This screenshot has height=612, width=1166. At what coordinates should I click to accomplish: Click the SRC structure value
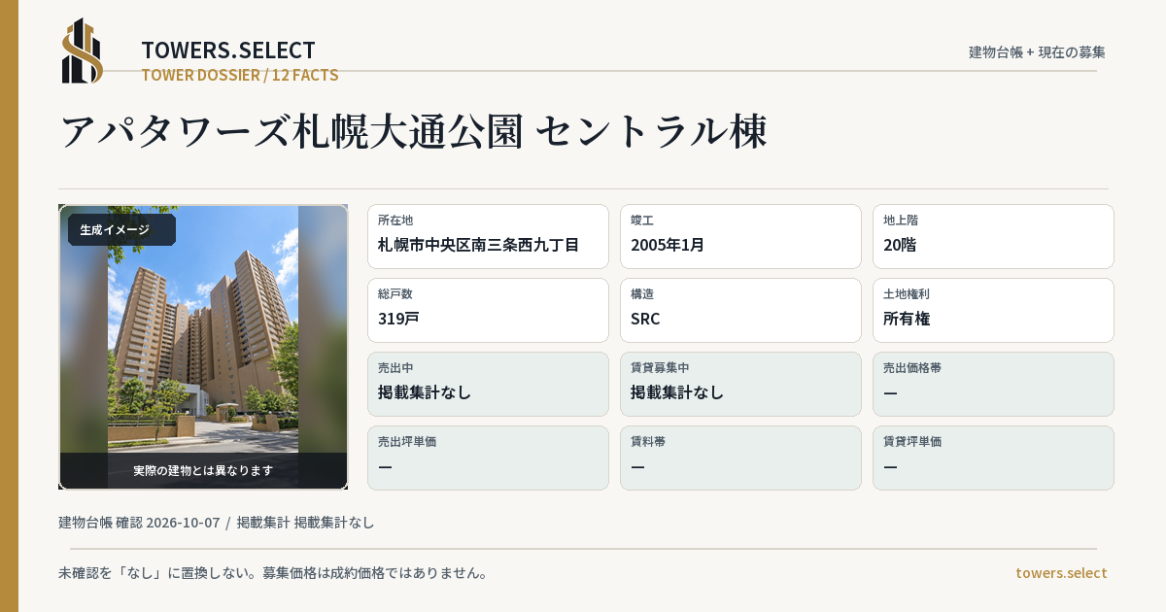(645, 319)
